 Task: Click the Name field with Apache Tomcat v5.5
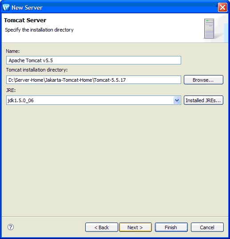[x=94, y=60]
